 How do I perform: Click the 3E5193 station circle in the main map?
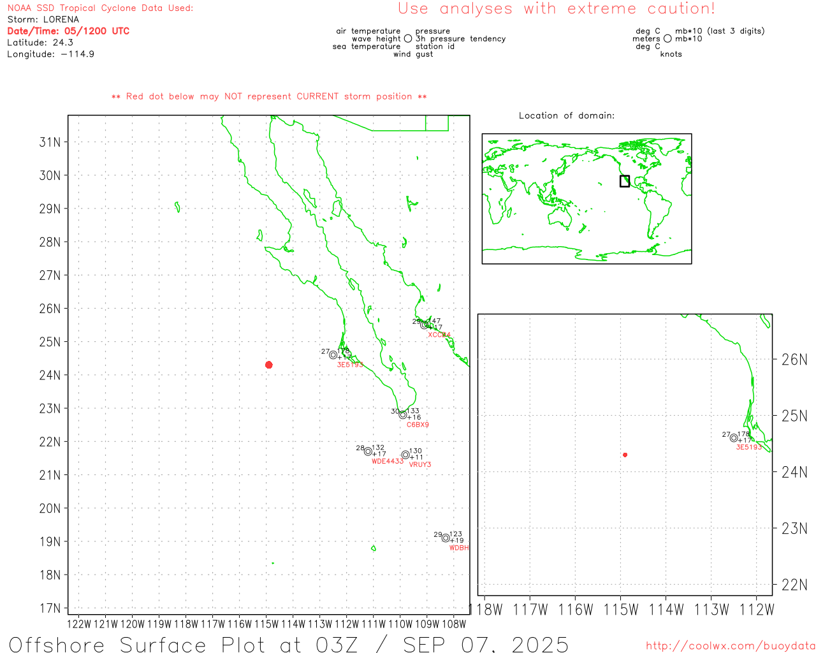(x=333, y=355)
